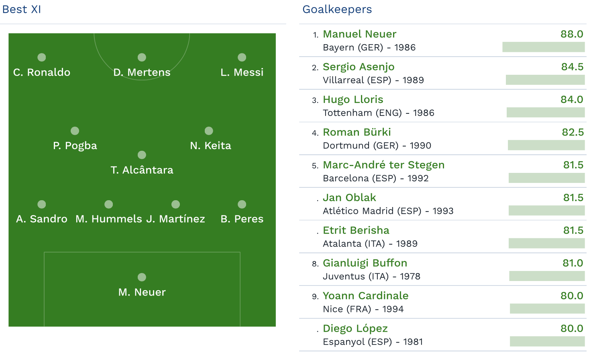Click the A. Sandro player dot
The image size is (591, 357).
click(x=42, y=204)
